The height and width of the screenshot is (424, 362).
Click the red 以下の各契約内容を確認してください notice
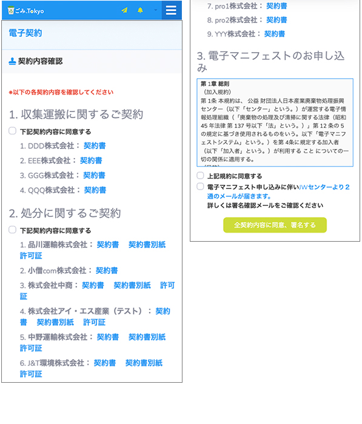[x=61, y=92]
